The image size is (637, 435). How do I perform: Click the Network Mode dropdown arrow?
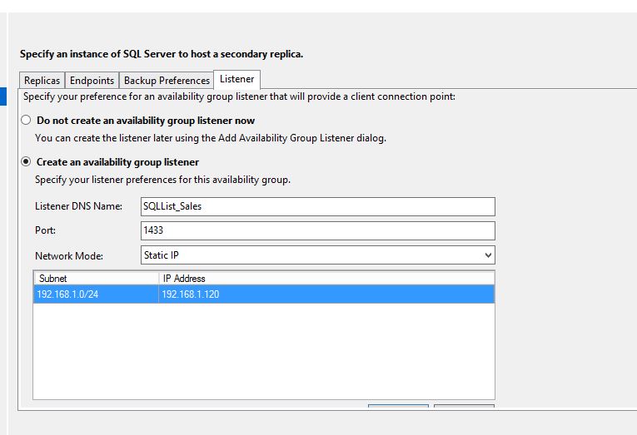487,255
